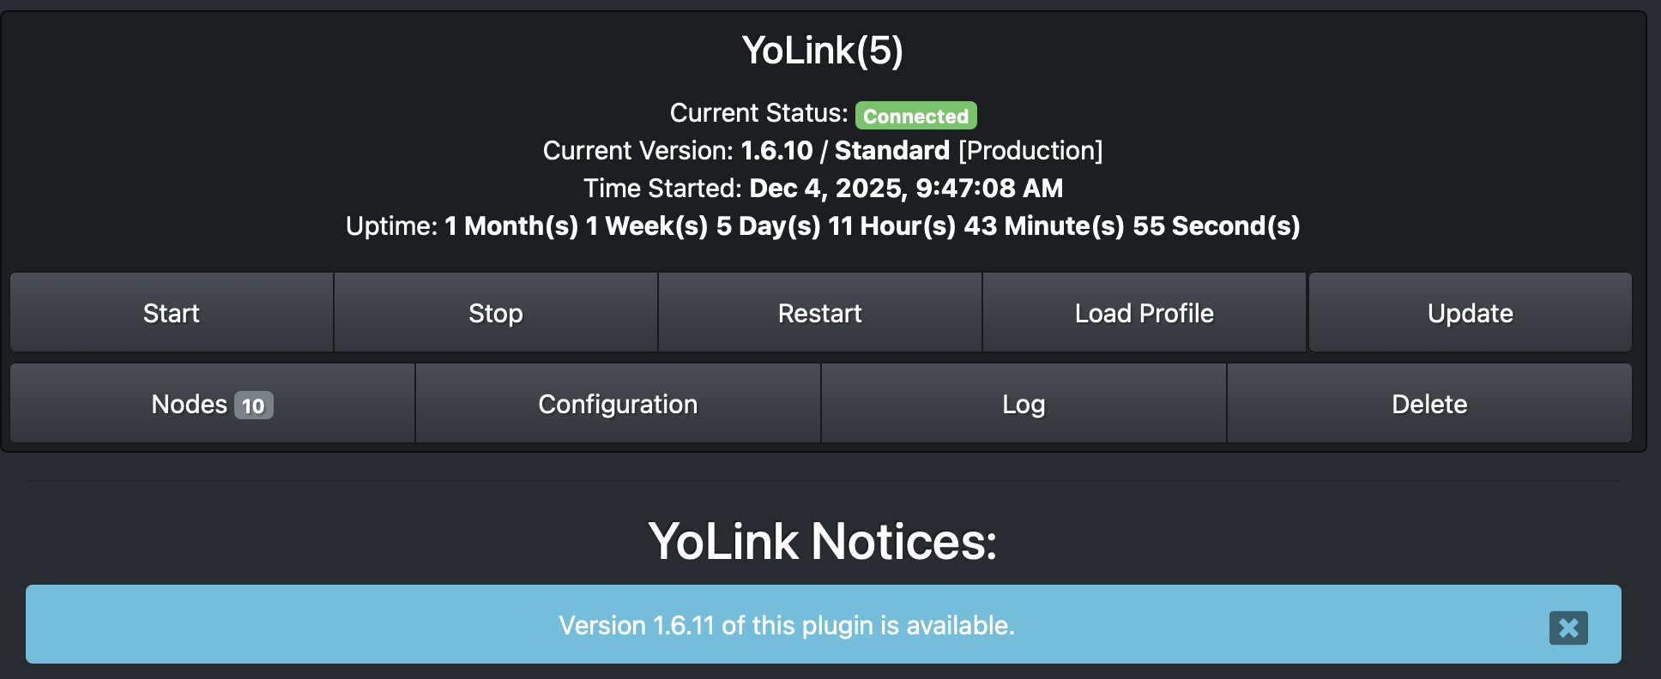
Task: Open Load Profile
Action: 1144,313
